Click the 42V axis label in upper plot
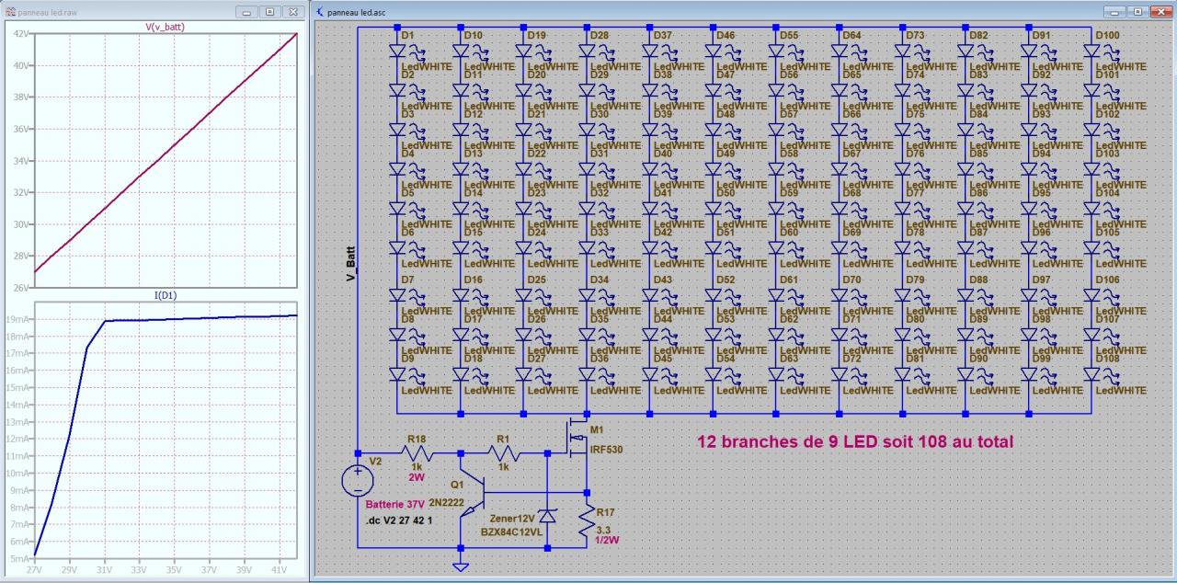 [23, 34]
